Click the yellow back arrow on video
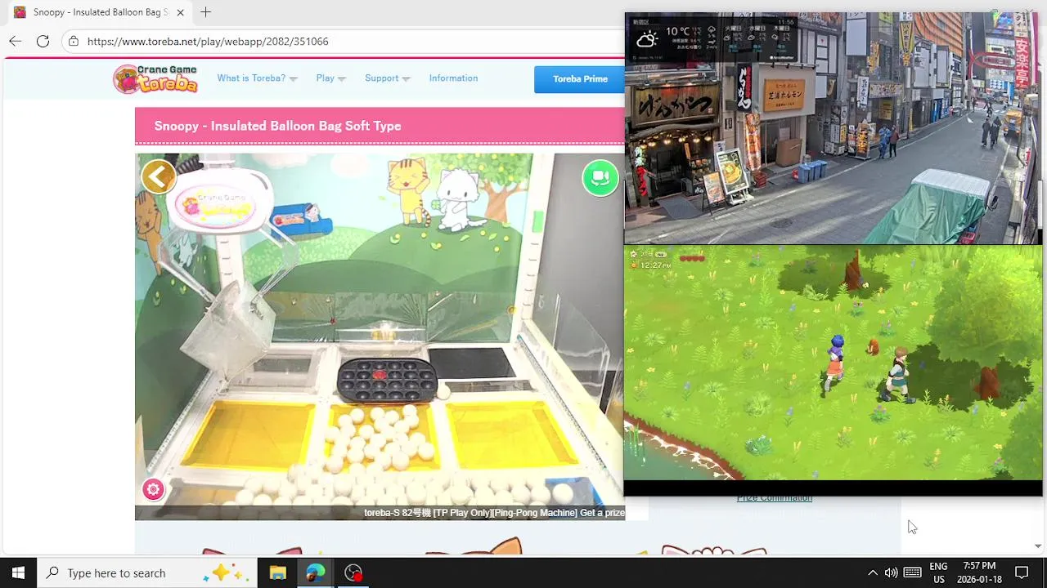Viewport: 1047px width, 588px height. pos(159,176)
